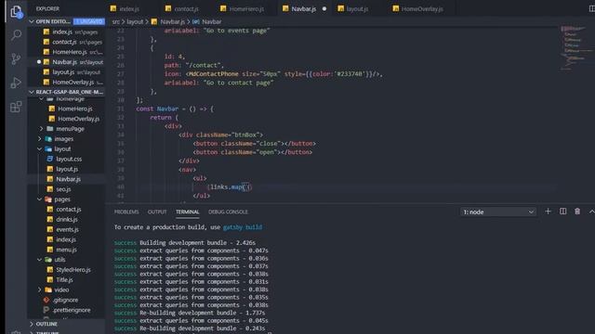Open StyledHero.js under utils folder
The width and height of the screenshot is (595, 334).
tap(66, 270)
